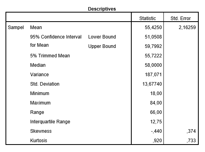Screen dimensions: 205x152
Task: Select the Maximum value 84,00
Action: 156,103
